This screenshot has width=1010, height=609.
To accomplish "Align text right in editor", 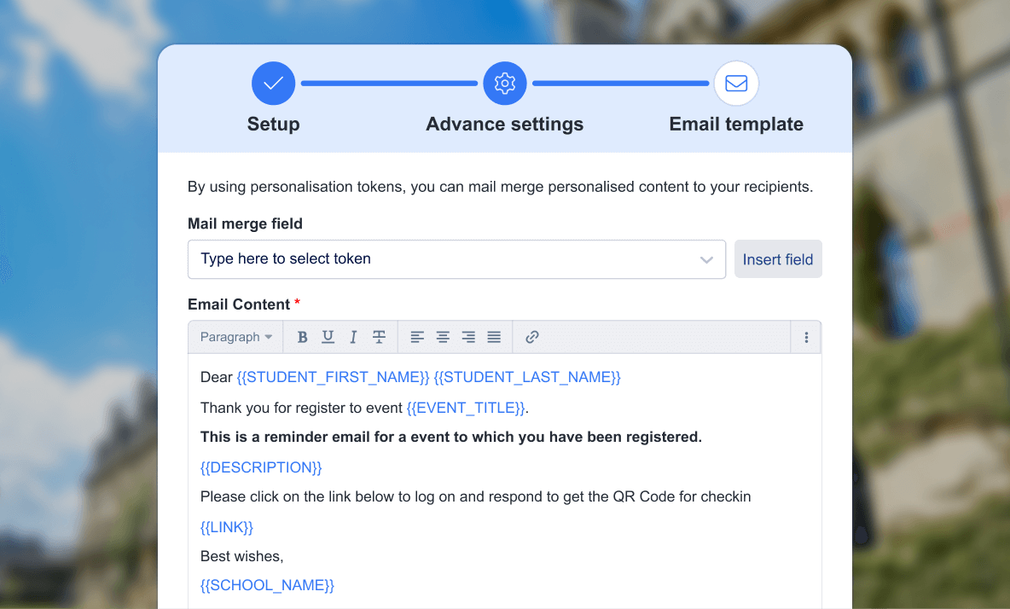I will click(x=468, y=337).
